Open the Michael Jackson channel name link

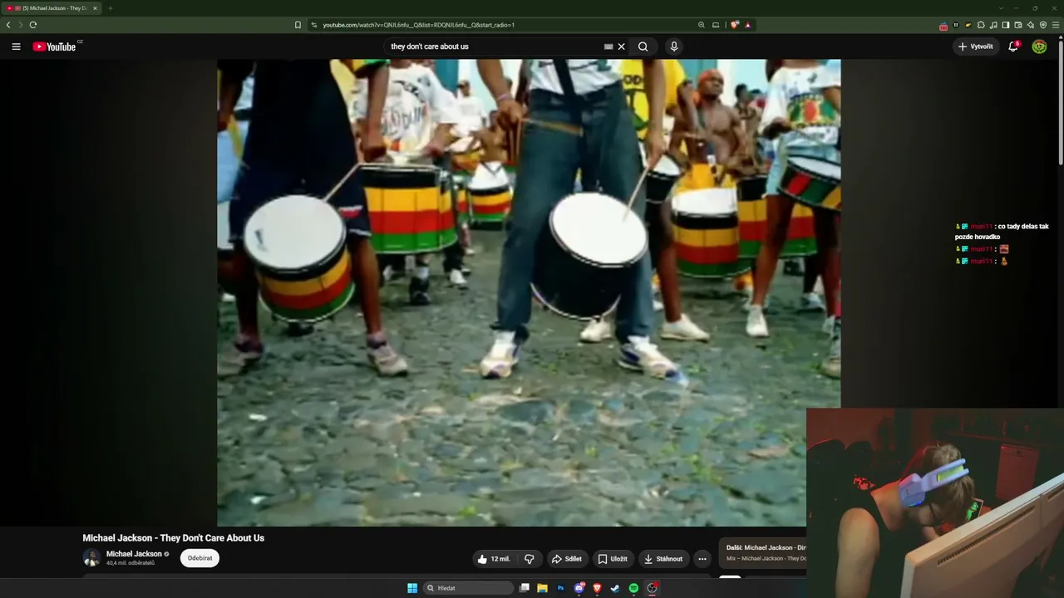pyautogui.click(x=134, y=554)
